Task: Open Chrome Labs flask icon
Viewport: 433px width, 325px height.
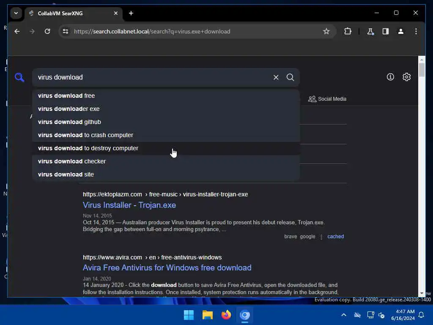Action: click(370, 31)
